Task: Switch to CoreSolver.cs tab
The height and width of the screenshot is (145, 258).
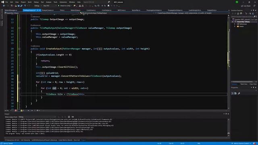Action: tap(91, 10)
